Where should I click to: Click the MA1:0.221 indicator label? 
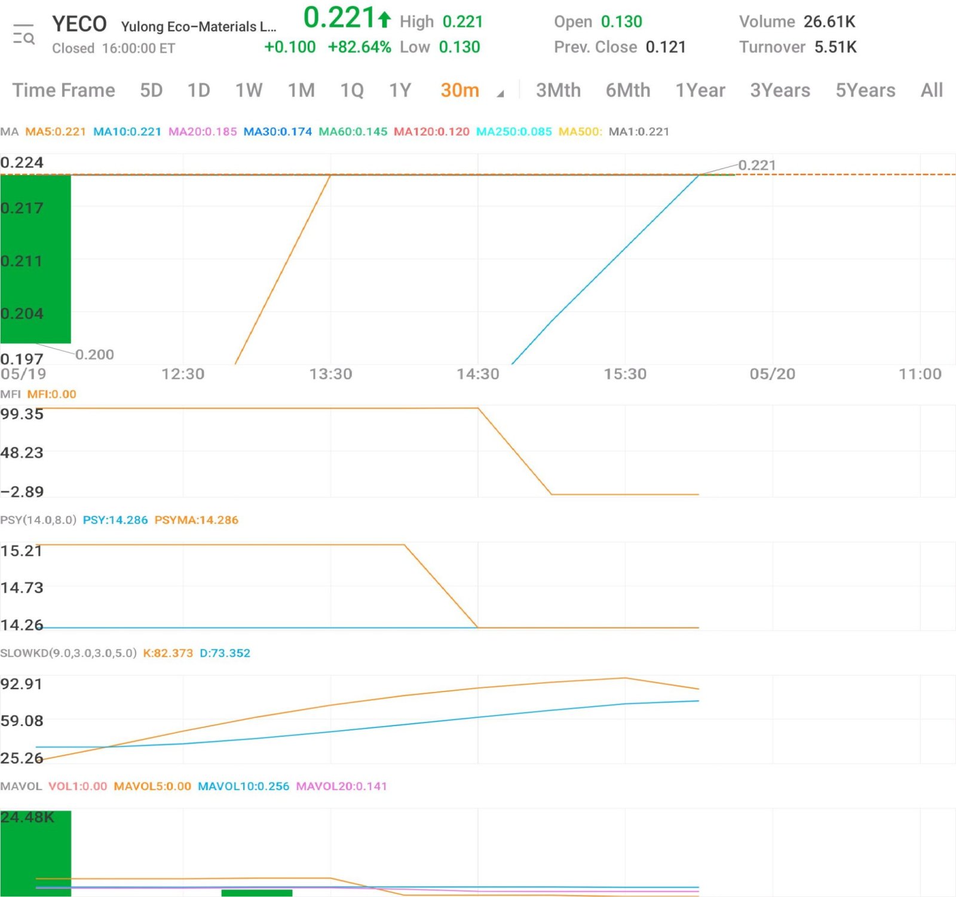[639, 131]
